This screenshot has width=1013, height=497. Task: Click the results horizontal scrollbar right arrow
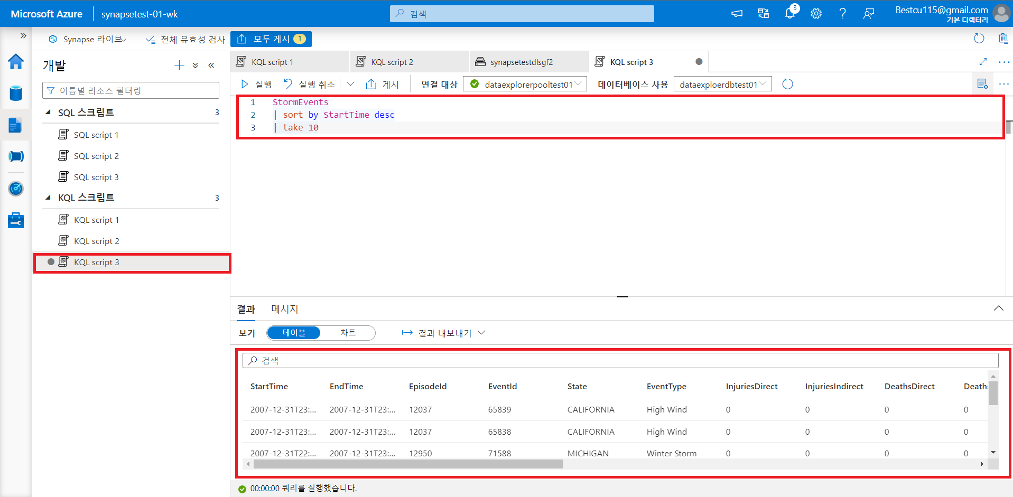(x=982, y=464)
